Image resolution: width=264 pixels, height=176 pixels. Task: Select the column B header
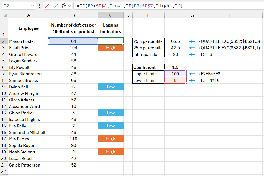[x=73, y=15]
